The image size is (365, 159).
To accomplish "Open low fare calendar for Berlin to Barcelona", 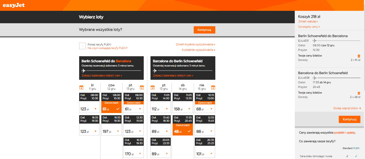I will pyautogui.click(x=102, y=76).
